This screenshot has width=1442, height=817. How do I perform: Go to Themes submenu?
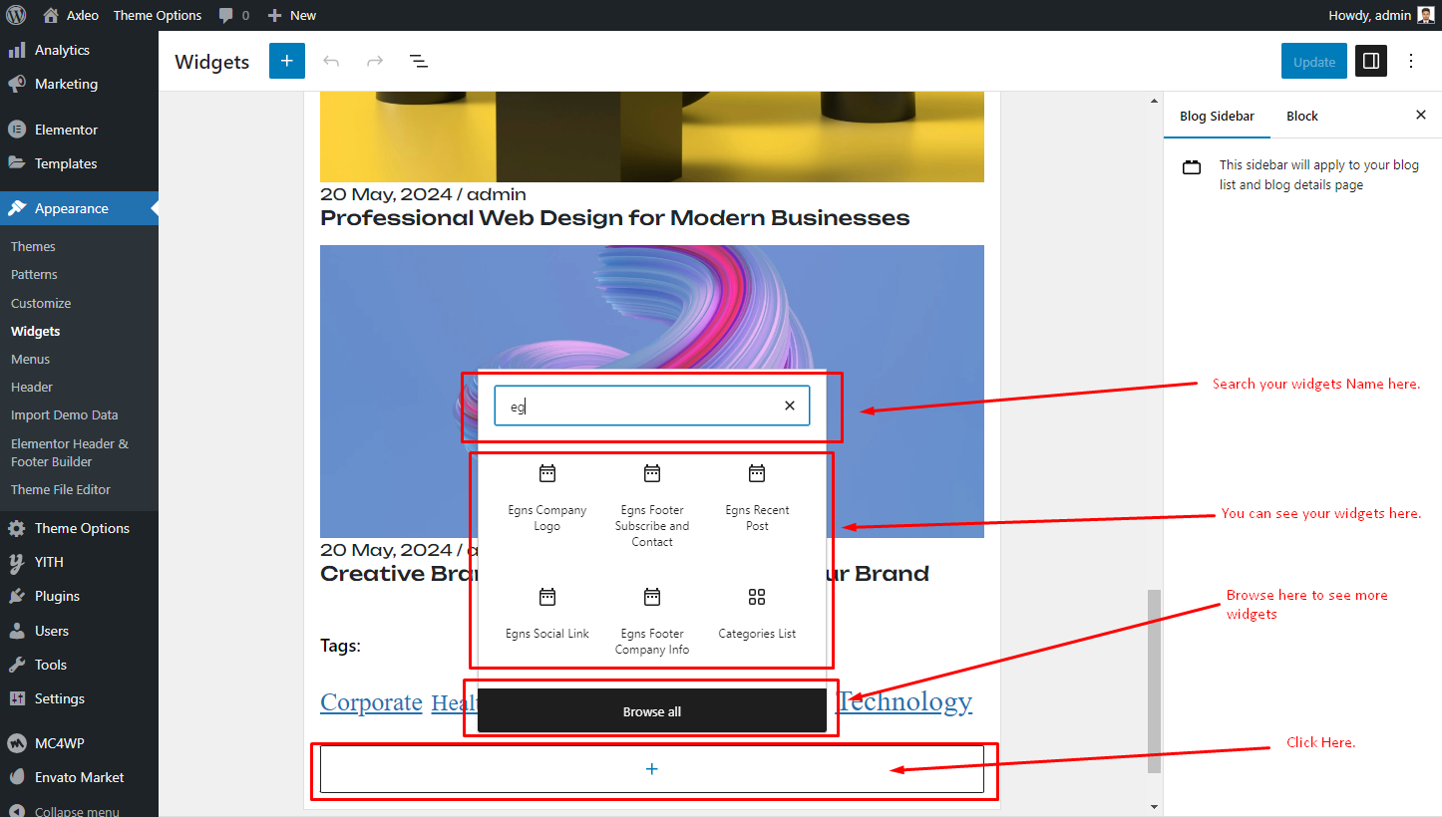tap(33, 246)
